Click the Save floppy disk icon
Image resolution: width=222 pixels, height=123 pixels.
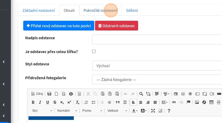pyautogui.click(x=49, y=94)
